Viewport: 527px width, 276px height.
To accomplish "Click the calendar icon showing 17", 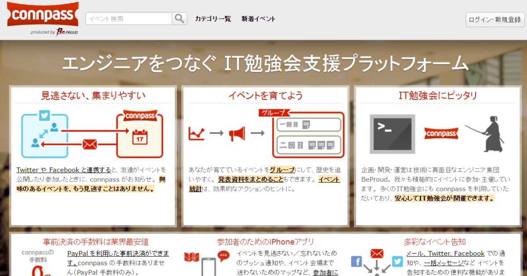I will (139, 137).
